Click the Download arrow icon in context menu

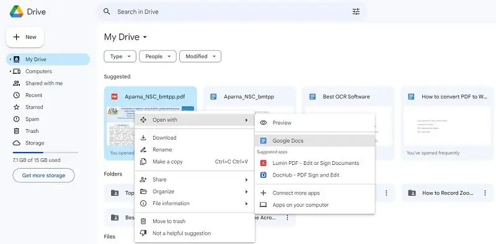point(143,138)
